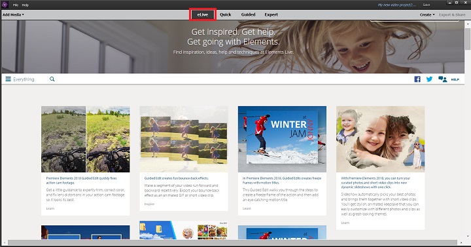The height and width of the screenshot is (247, 471).
Task: Click the search magnifier icon
Action: (x=52, y=79)
